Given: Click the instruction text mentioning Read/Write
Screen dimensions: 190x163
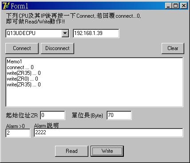Looking at the screenshot, I should (x=36, y=22).
